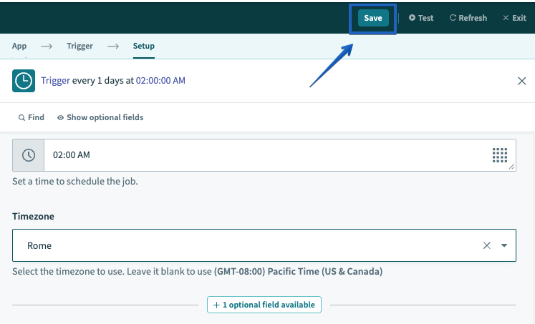Open the grid picker icon in time field
Image resolution: width=535 pixels, height=324 pixels.
[x=500, y=155]
